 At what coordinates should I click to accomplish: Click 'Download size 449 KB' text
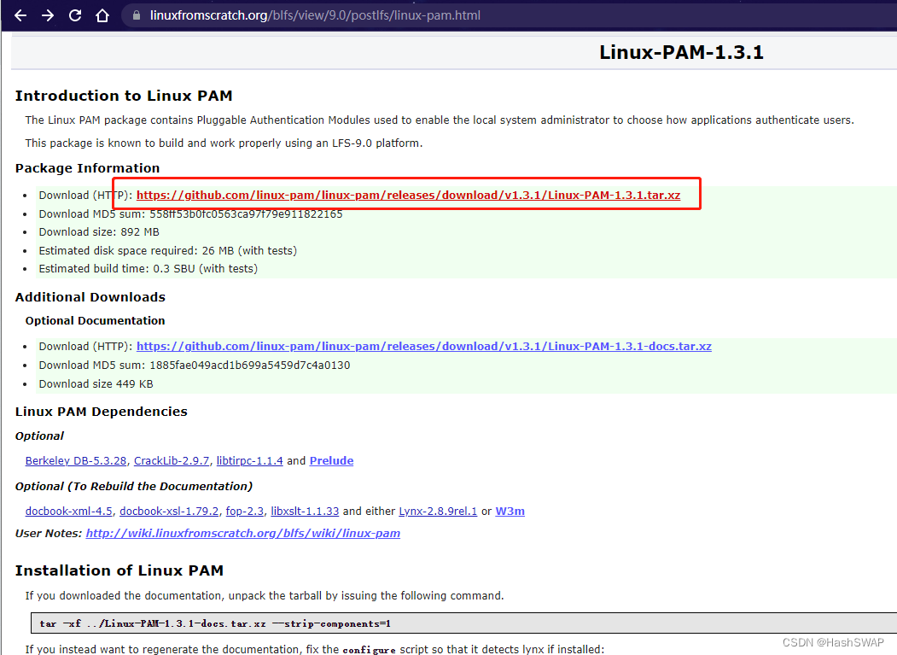click(96, 384)
